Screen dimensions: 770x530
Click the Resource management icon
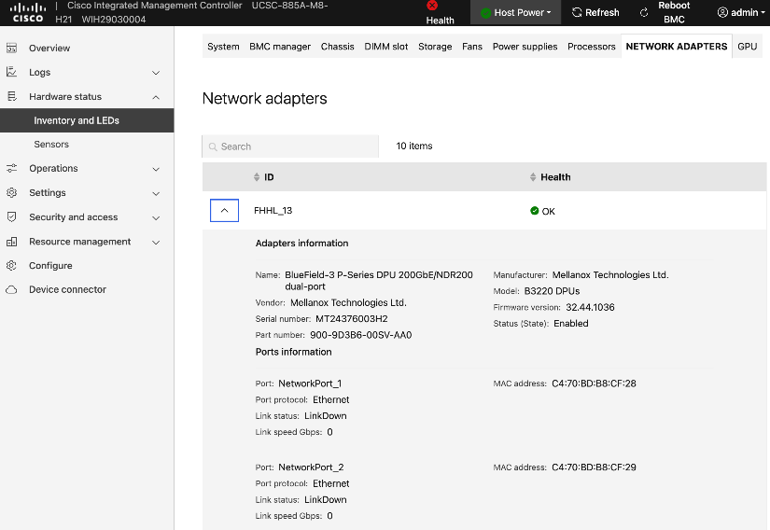pyautogui.click(x=12, y=242)
